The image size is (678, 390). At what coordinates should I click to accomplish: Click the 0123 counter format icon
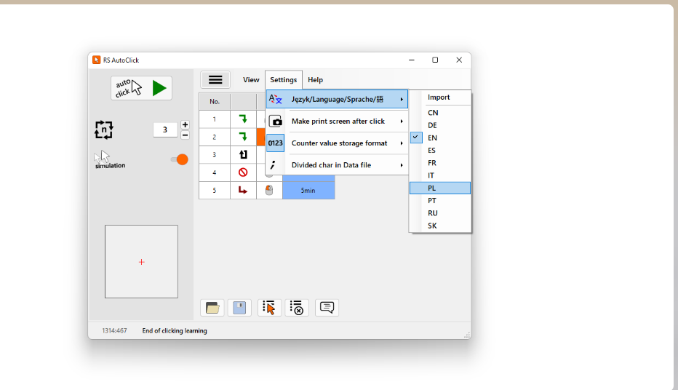pos(276,143)
